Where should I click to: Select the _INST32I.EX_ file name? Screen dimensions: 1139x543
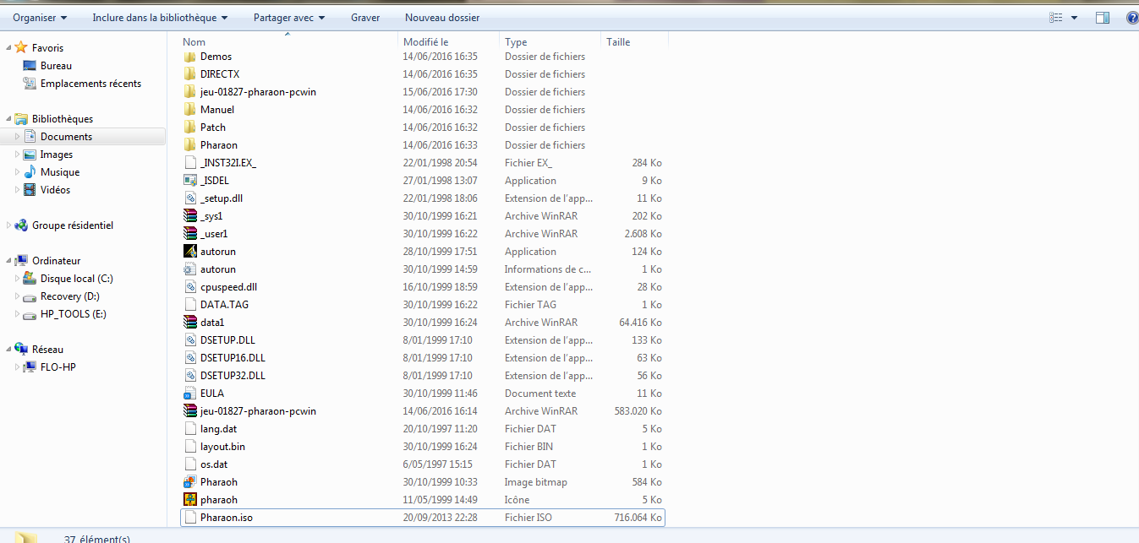point(228,163)
